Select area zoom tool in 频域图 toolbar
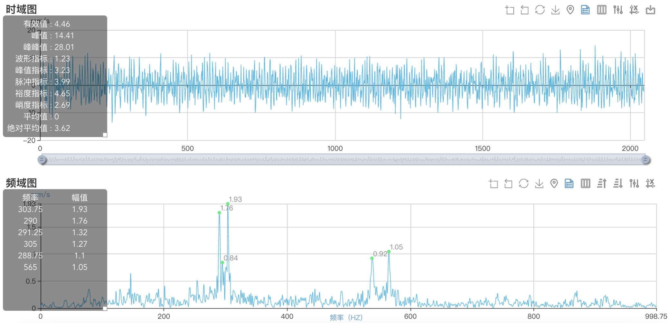Screen dimensions: 669x323 (493, 184)
